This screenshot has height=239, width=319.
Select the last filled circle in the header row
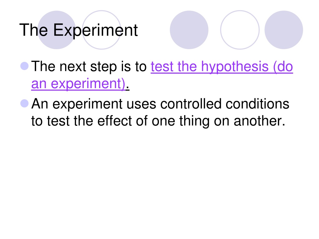point(284,30)
